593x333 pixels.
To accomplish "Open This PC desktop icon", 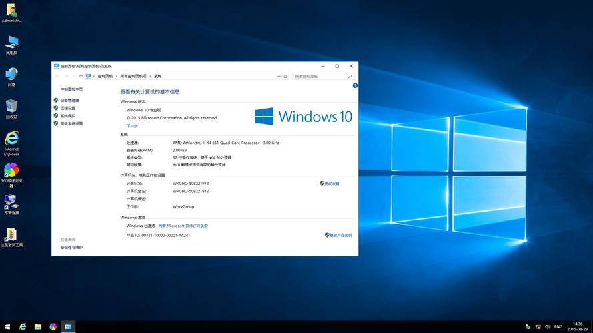I will coord(11,45).
